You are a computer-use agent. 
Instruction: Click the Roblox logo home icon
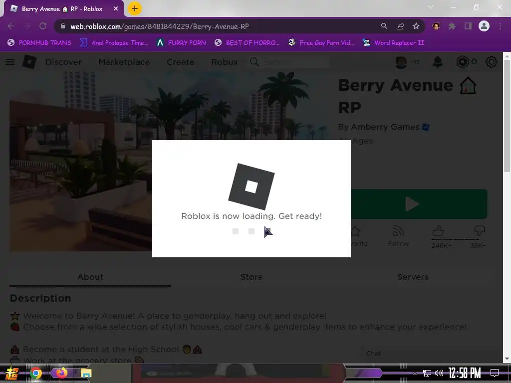(29, 62)
